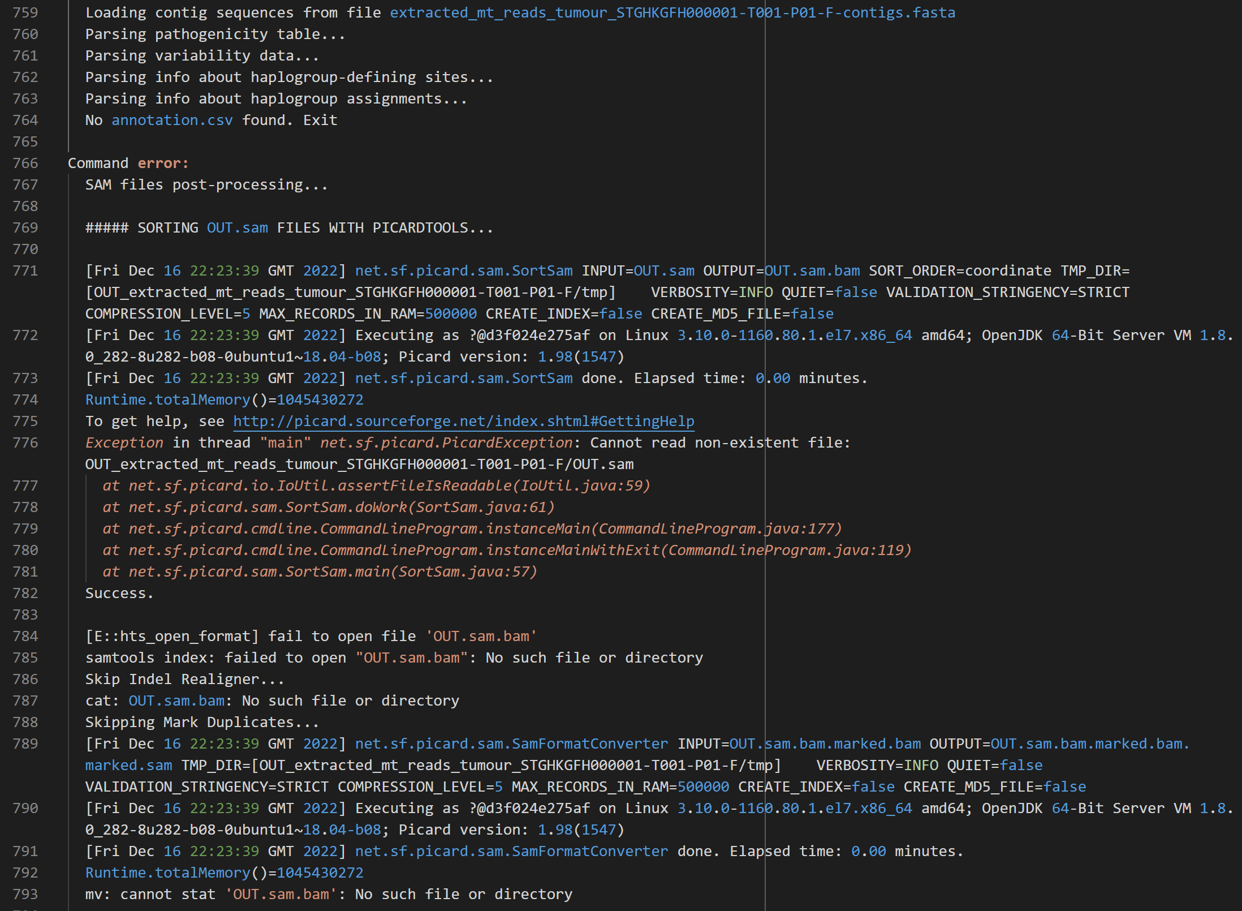Click the Success text on line 782

tap(118, 592)
